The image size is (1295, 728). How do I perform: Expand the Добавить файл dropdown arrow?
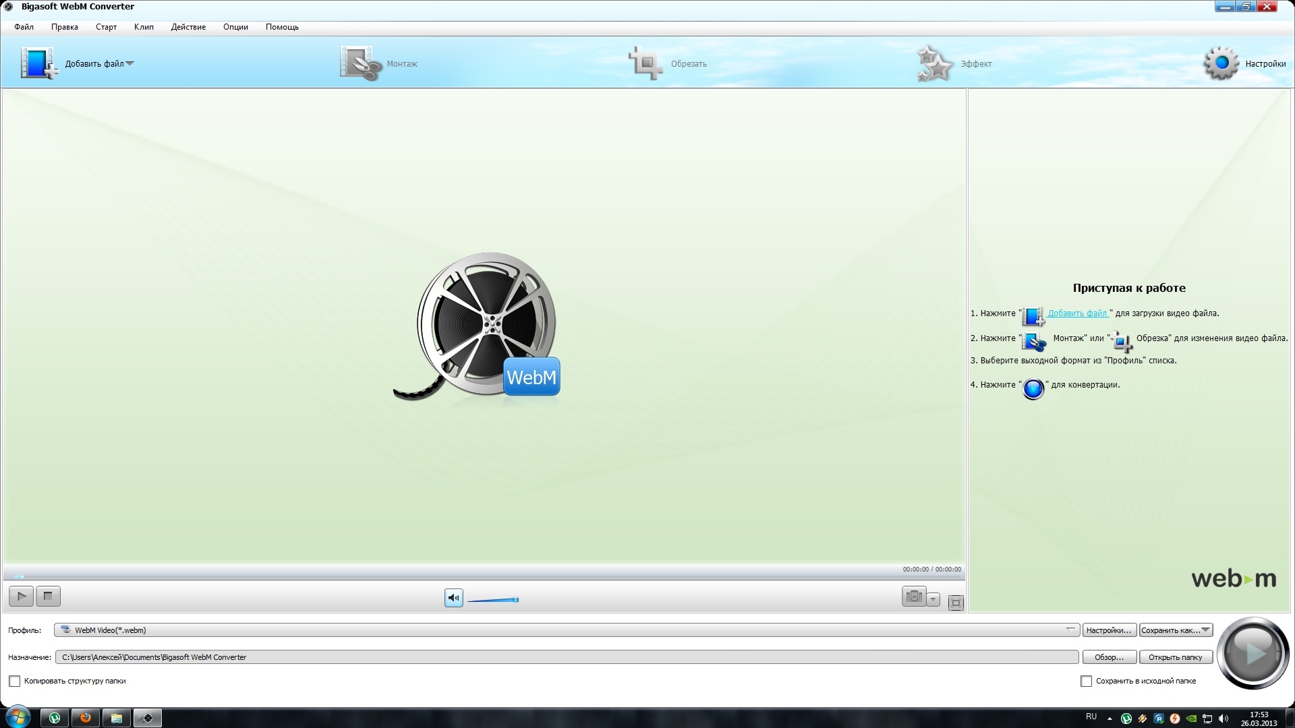(x=130, y=63)
